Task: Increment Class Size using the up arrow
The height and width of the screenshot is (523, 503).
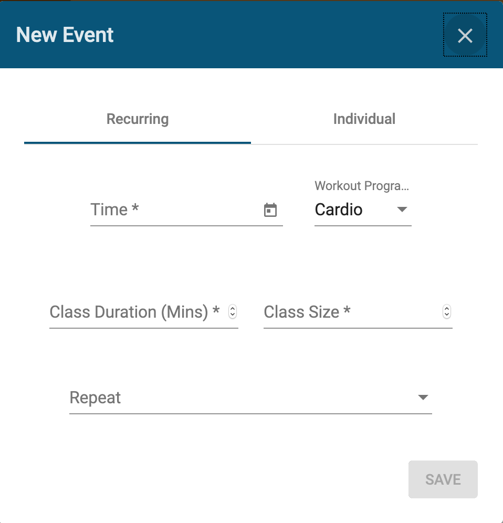Action: tap(447, 309)
